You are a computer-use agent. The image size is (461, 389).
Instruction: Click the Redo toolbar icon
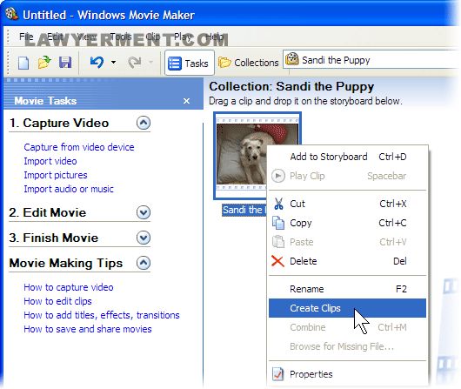[x=135, y=62]
